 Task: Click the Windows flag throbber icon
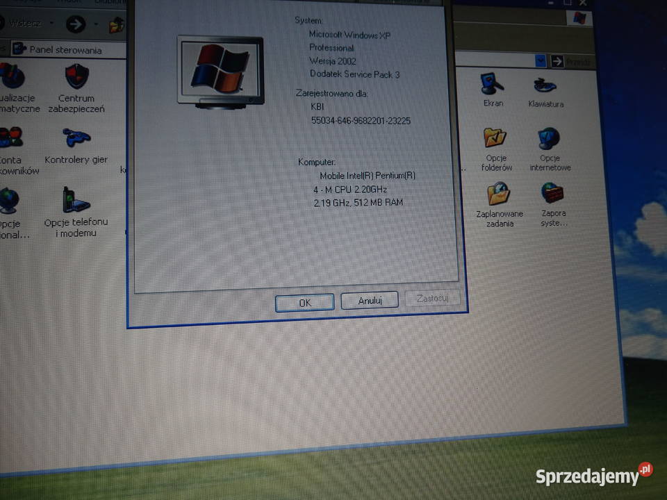click(x=579, y=18)
